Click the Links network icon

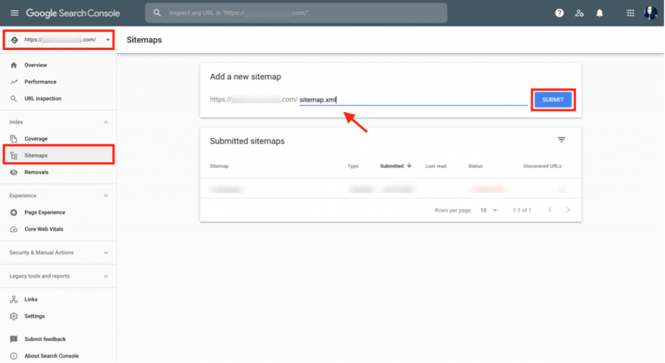pyautogui.click(x=14, y=299)
